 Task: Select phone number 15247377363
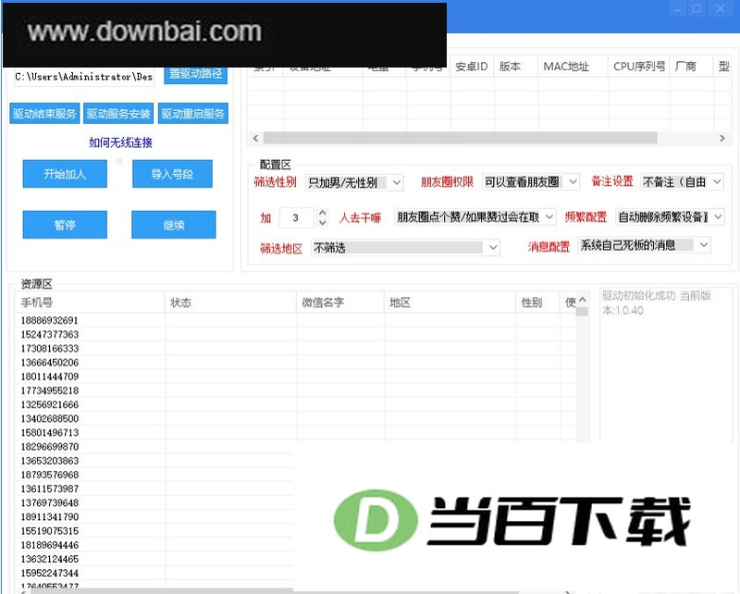click(49, 334)
